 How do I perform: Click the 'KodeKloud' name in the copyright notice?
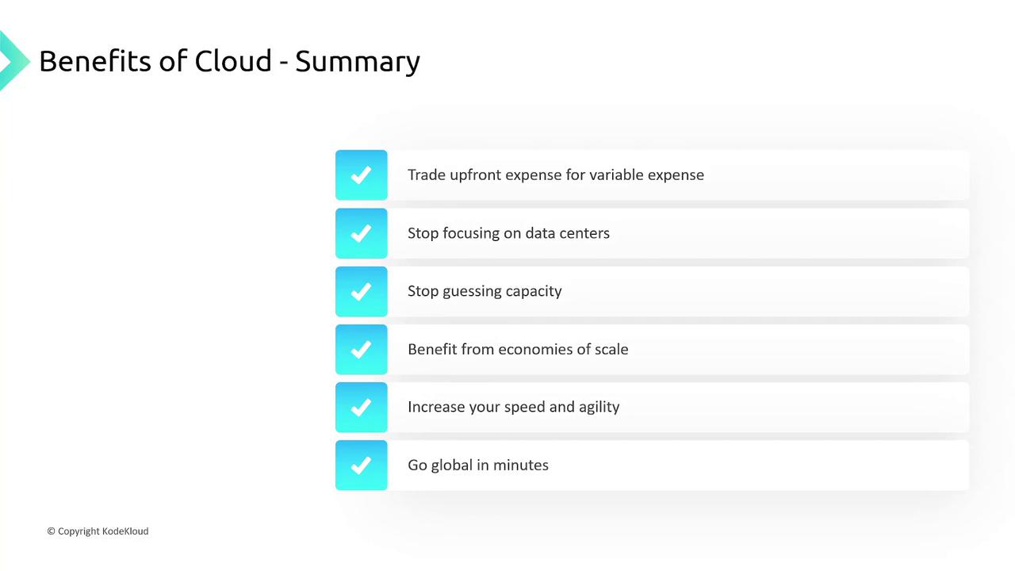[125, 531]
